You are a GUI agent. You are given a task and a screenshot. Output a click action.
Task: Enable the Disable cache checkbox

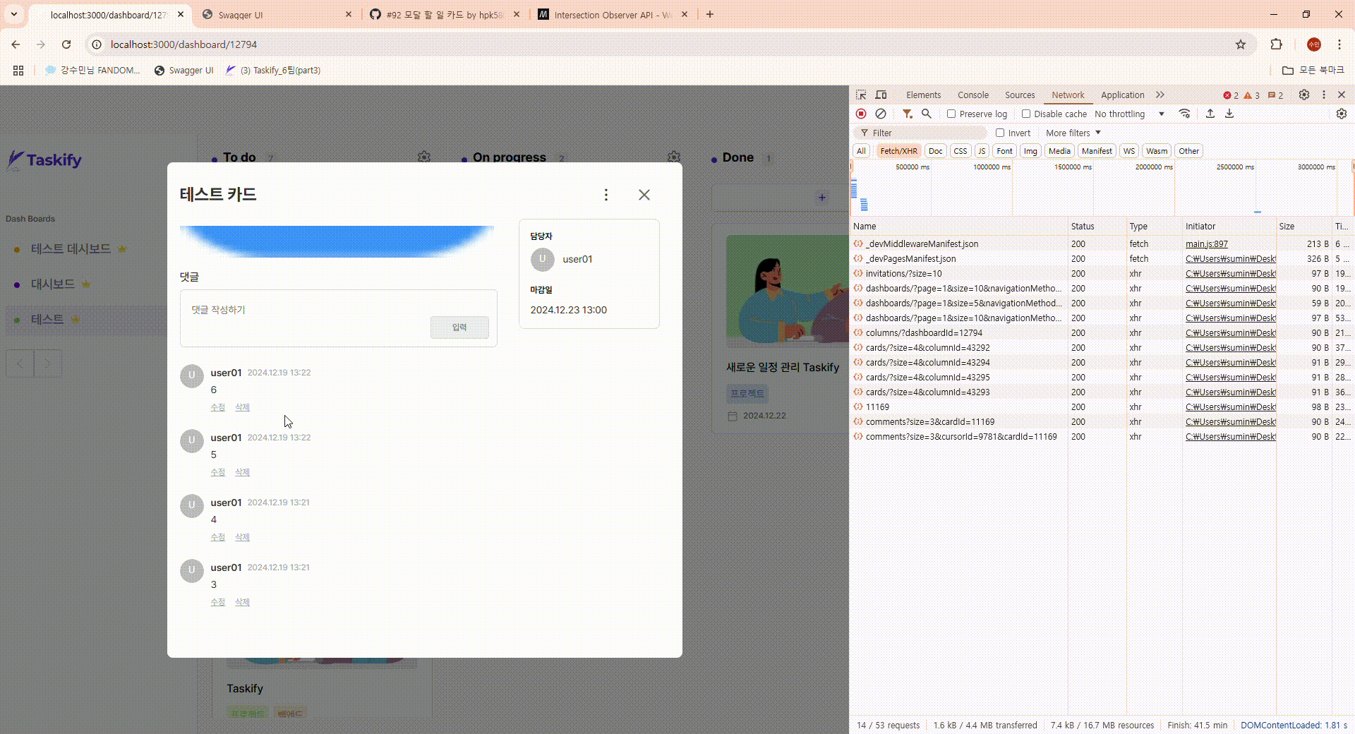tap(1026, 114)
